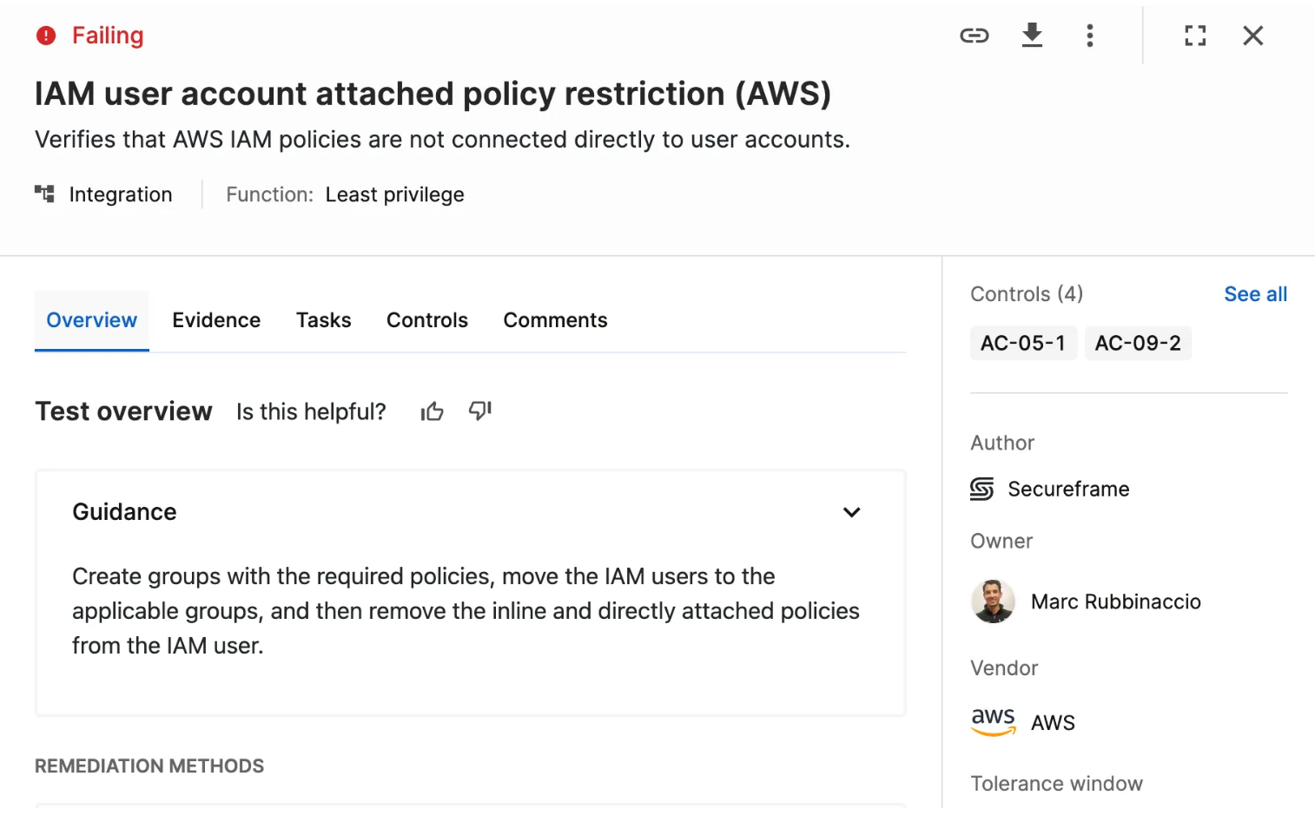1315x828 pixels.
Task: Switch to the Evidence tab
Action: (x=216, y=320)
